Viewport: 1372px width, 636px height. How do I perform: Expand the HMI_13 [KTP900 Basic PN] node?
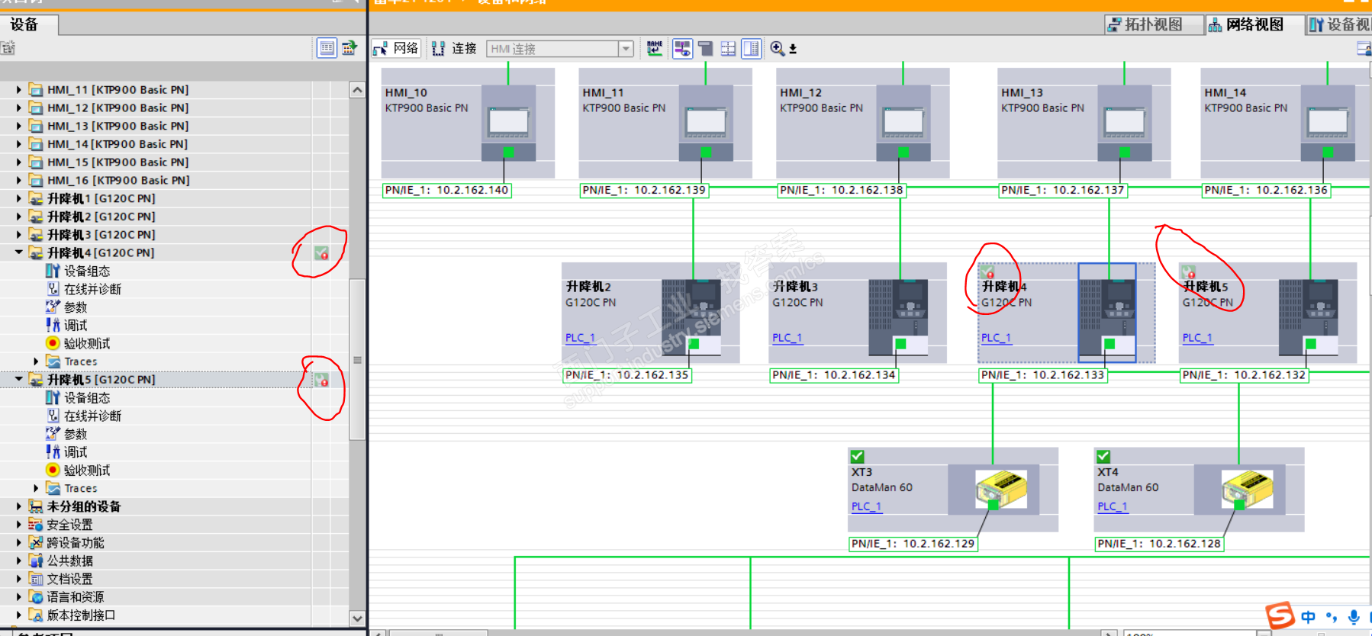coord(19,126)
